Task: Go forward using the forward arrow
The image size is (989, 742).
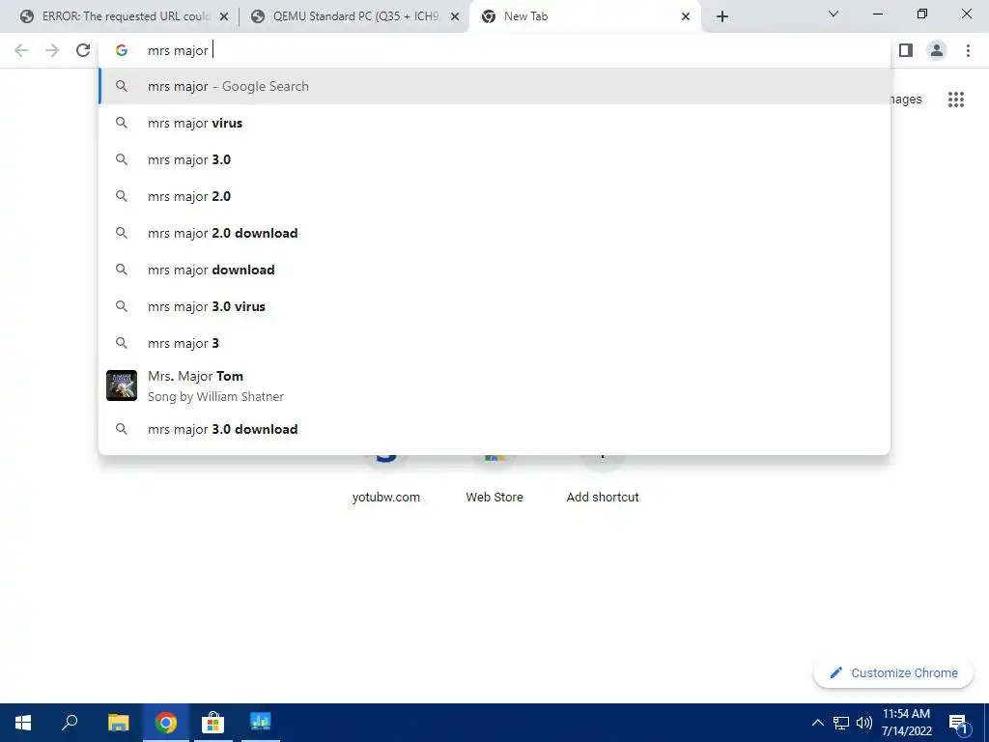Action: 52,50
